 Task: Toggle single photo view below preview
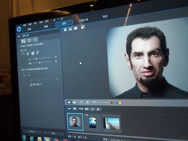69,102
